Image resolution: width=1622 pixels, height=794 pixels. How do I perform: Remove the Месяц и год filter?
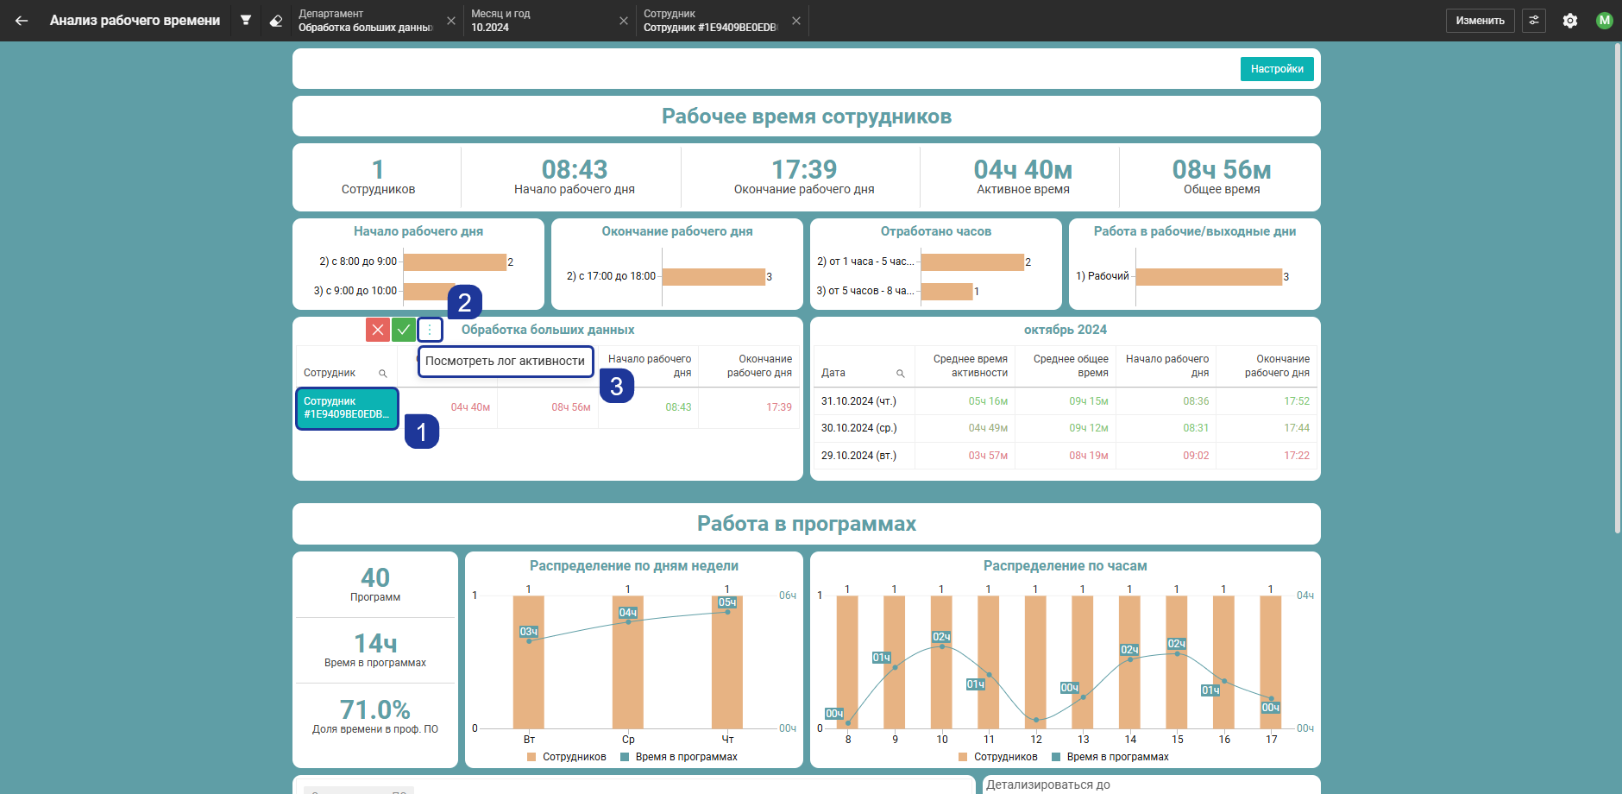624,21
